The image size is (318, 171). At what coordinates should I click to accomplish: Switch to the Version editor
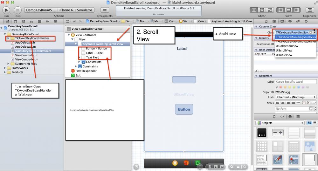coord(270,10)
